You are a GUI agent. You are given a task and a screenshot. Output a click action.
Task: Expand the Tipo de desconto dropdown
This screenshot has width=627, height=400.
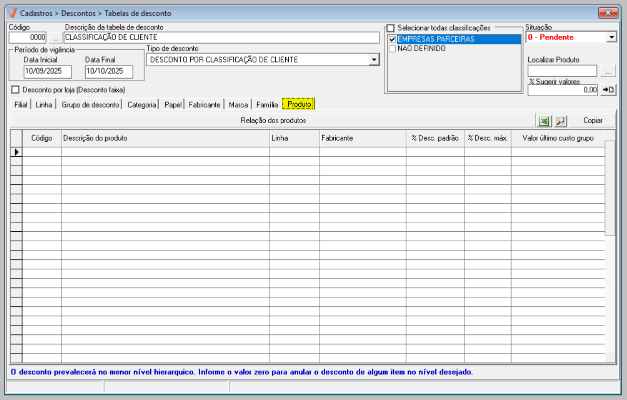[x=374, y=60]
